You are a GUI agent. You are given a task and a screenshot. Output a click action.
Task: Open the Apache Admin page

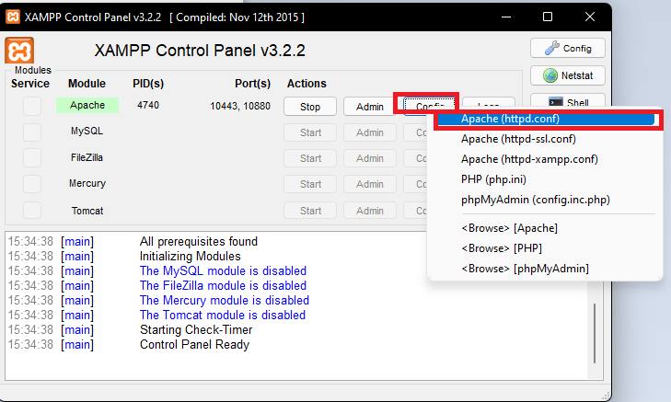click(370, 107)
